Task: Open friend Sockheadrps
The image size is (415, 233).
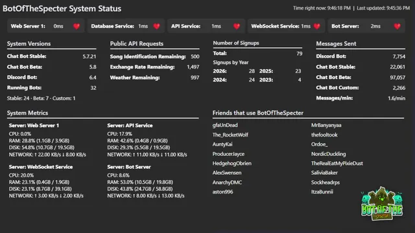Action: [326, 183]
